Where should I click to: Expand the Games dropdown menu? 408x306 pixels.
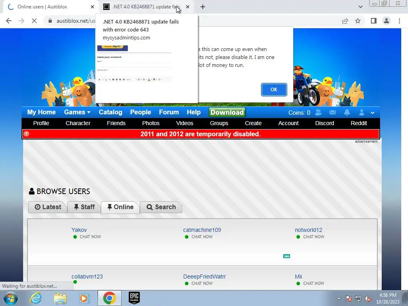click(77, 112)
